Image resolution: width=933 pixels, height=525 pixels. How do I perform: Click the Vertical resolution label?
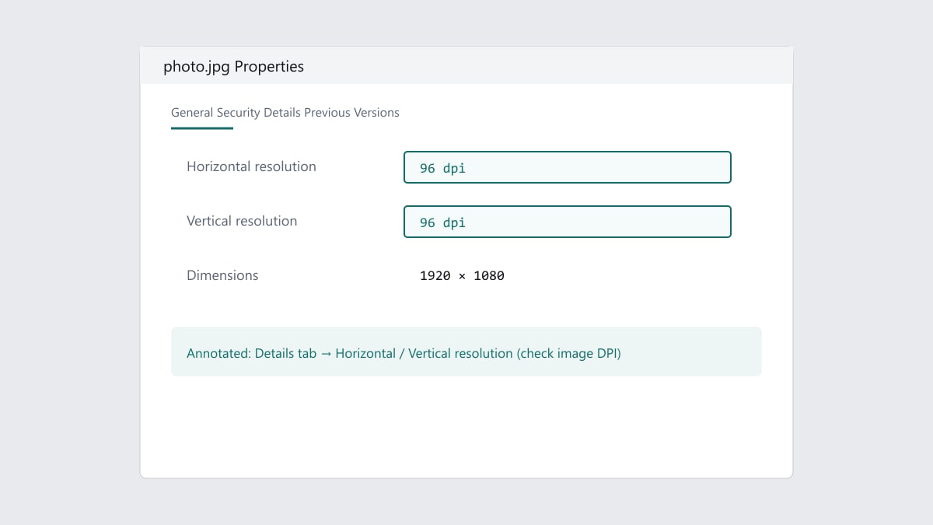click(x=242, y=221)
